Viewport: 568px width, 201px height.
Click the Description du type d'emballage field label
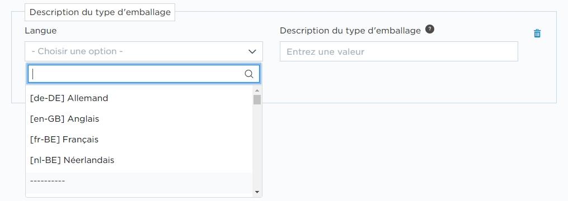[350, 31]
